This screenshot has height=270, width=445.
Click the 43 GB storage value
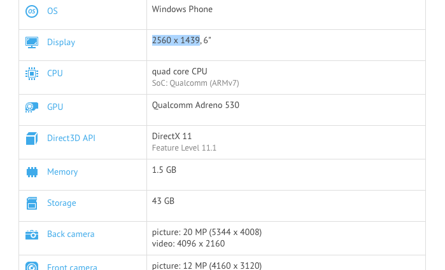pos(163,201)
